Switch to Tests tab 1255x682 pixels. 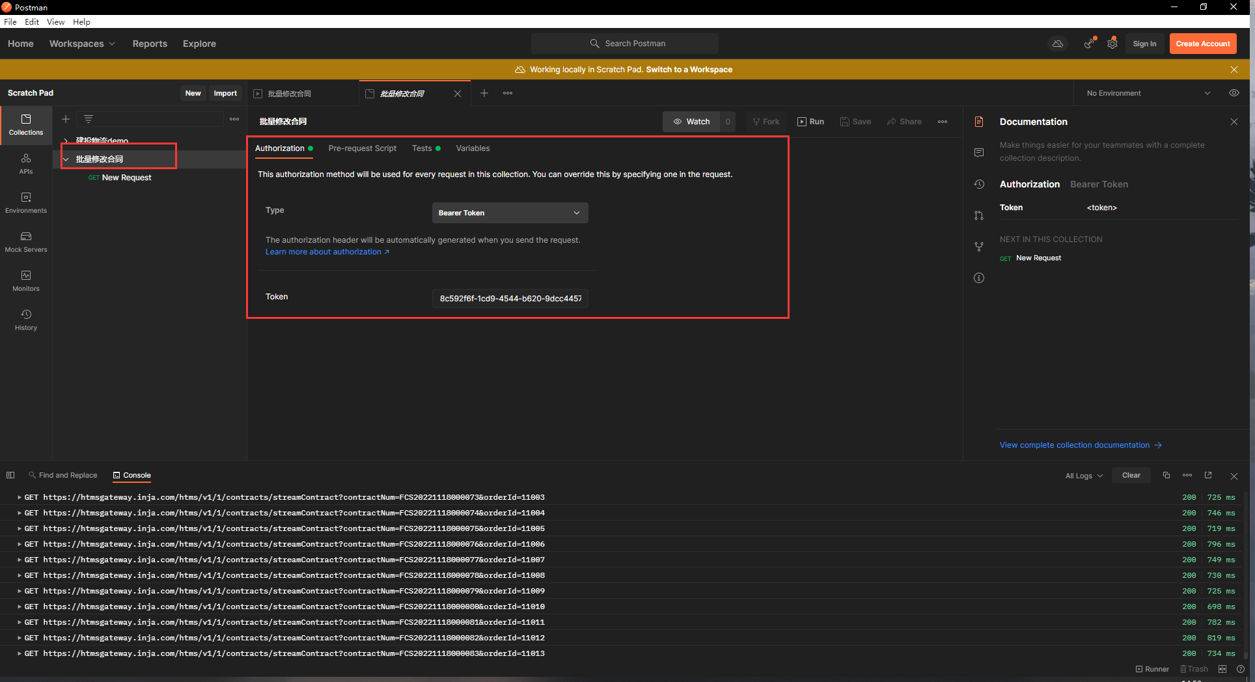pyautogui.click(x=426, y=148)
